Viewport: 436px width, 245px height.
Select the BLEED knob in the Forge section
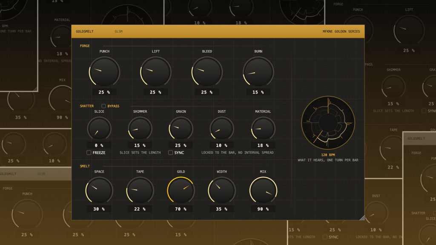pyautogui.click(x=207, y=72)
